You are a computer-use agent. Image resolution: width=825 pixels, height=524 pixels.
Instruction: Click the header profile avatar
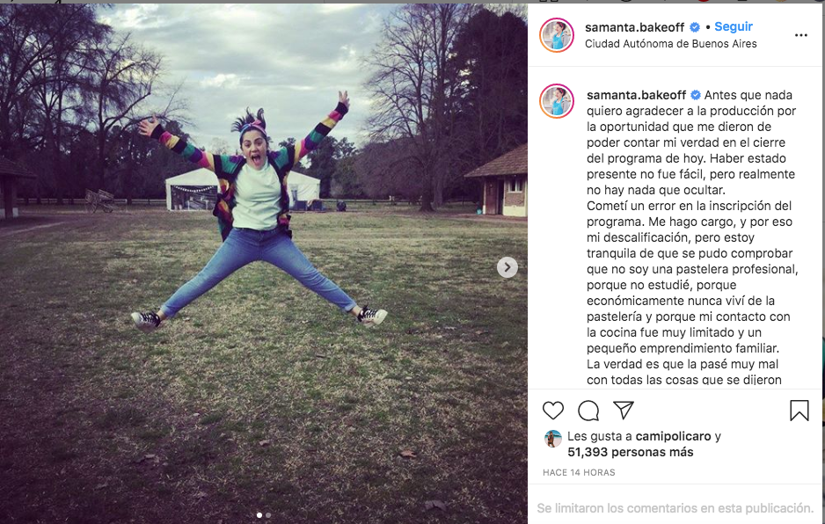(x=557, y=35)
